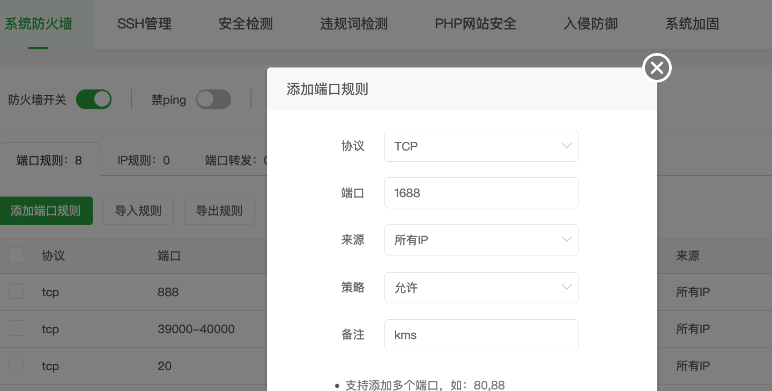Tick checkbox for tcp port 888 row
The width and height of the screenshot is (772, 391).
[17, 292]
